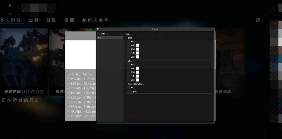Viewport: 282px width, 139px height.
Task: Open the last-row white color swatch in 队友 group
Action: point(138,57)
